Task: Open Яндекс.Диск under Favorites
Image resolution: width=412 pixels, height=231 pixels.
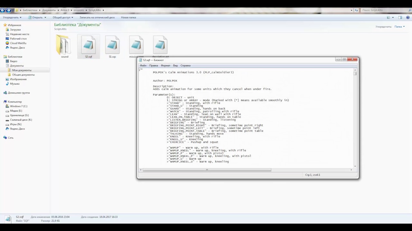Action: point(17,47)
